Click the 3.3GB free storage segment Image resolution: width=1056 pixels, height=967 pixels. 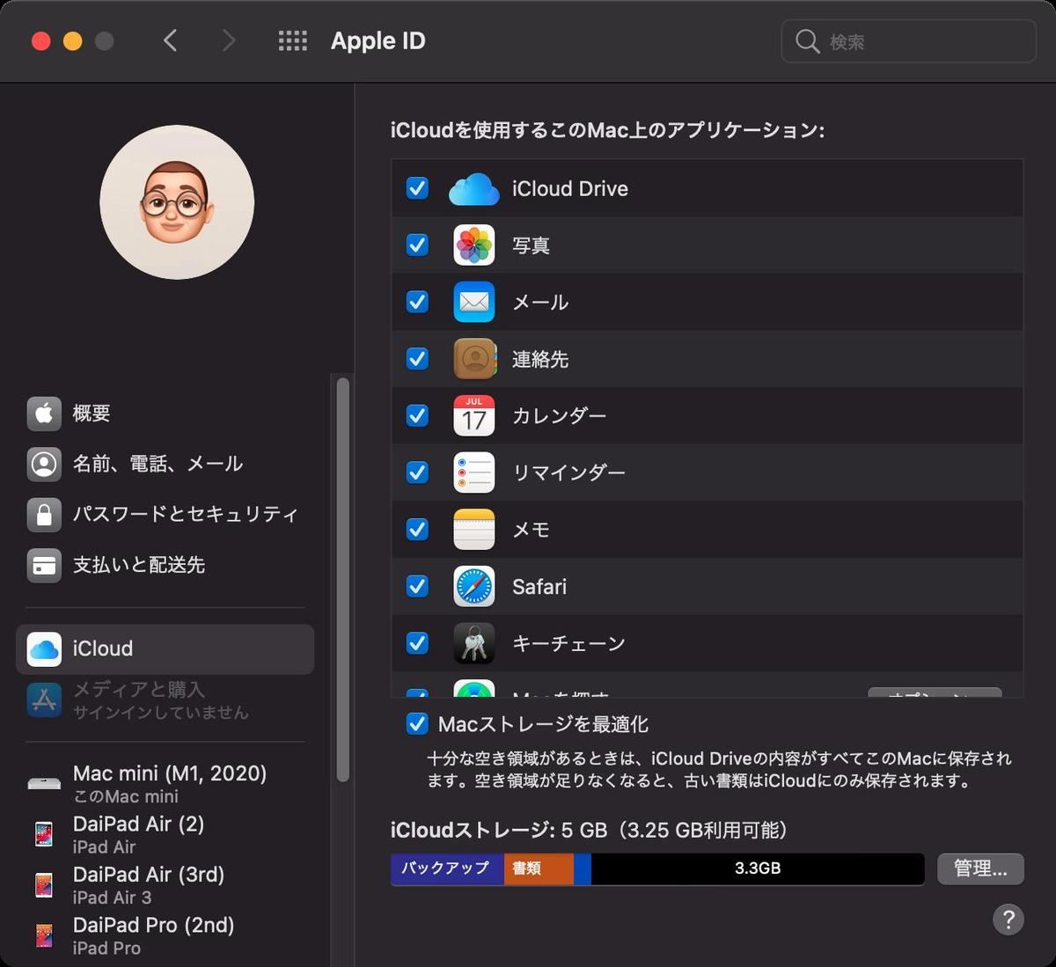click(x=758, y=868)
